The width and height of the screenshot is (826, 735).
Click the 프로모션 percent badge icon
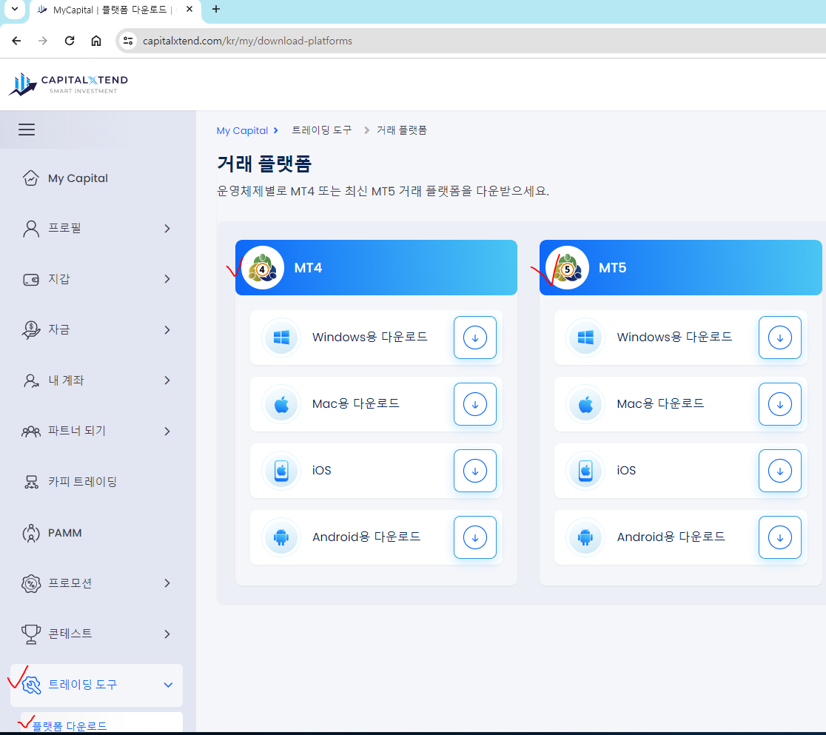pos(31,583)
